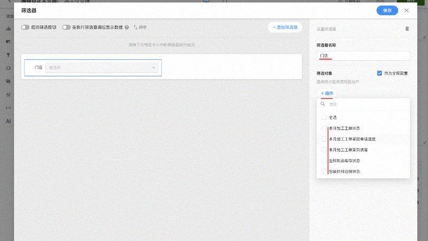Click the +添加筛选器 button

point(285,27)
